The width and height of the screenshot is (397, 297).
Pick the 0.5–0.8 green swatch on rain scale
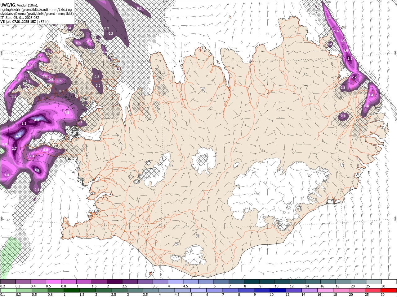tap(40, 290)
